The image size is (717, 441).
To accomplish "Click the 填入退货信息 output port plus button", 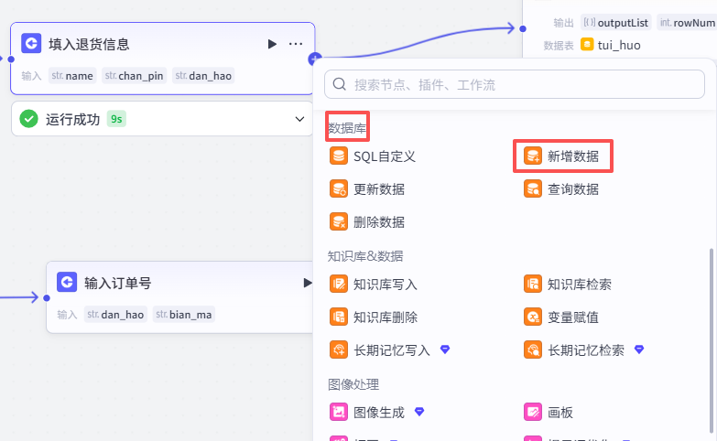I will 315,59.
